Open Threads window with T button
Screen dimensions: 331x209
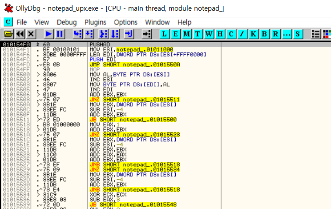pos(198,34)
